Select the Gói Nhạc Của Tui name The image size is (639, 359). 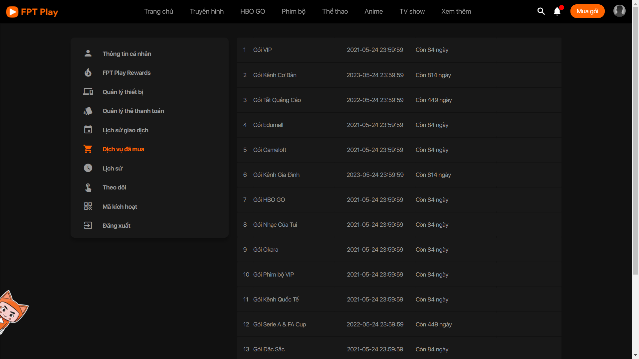tap(275, 225)
